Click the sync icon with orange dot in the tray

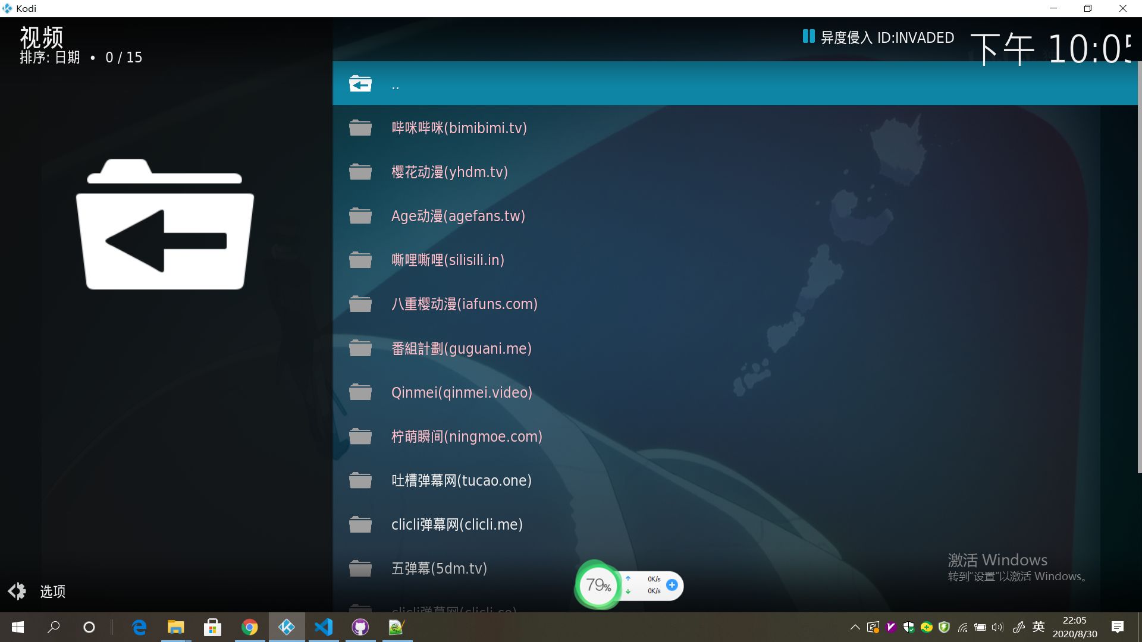click(873, 627)
